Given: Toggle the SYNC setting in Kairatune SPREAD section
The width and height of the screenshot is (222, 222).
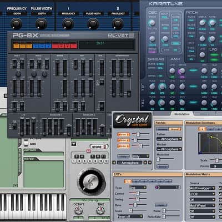Looking at the screenshot, I should tap(156, 76).
